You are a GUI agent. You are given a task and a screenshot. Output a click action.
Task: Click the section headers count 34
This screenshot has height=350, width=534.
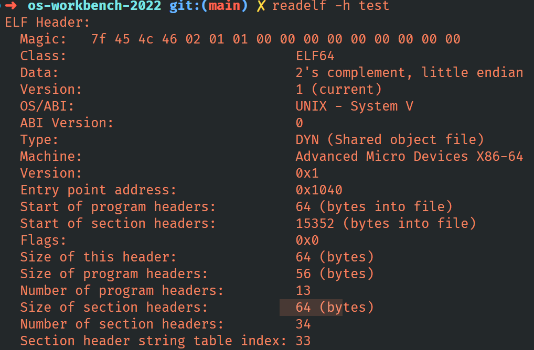[303, 324]
